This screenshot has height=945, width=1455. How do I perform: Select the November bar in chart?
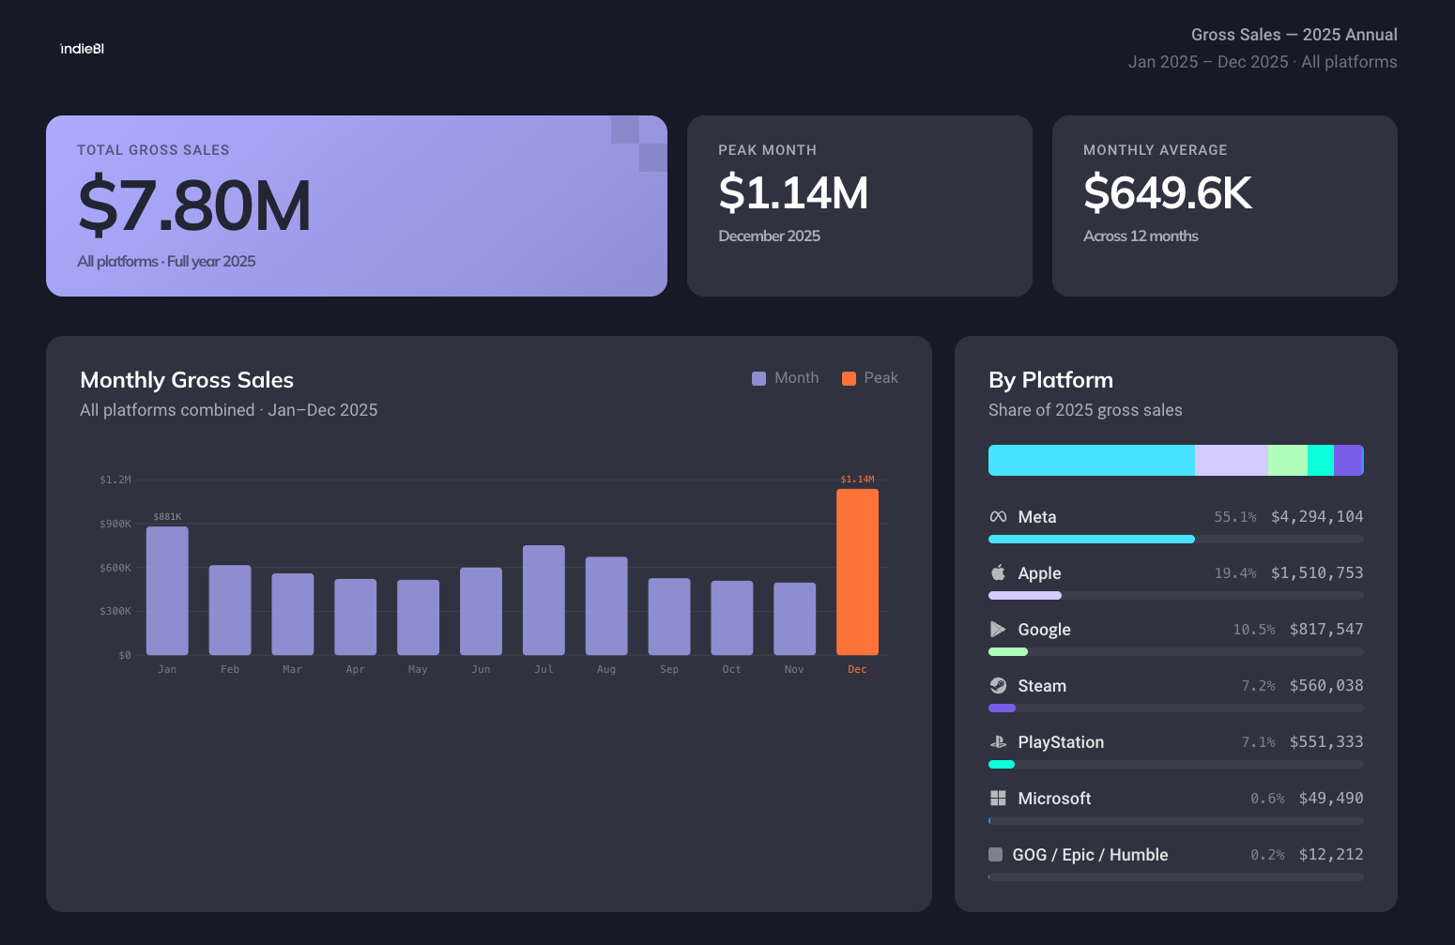pos(794,618)
